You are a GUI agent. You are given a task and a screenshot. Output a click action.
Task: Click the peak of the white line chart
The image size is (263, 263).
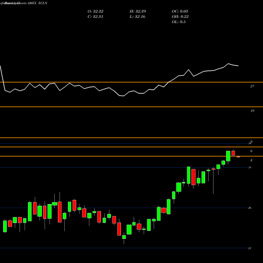tap(228, 64)
